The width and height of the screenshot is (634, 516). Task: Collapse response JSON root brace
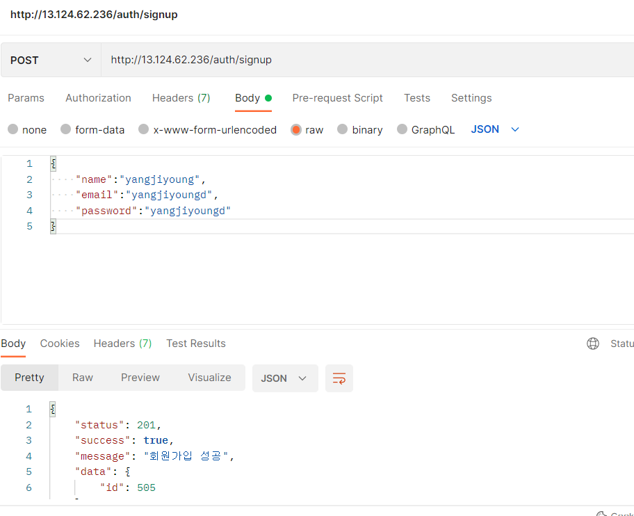pos(53,409)
